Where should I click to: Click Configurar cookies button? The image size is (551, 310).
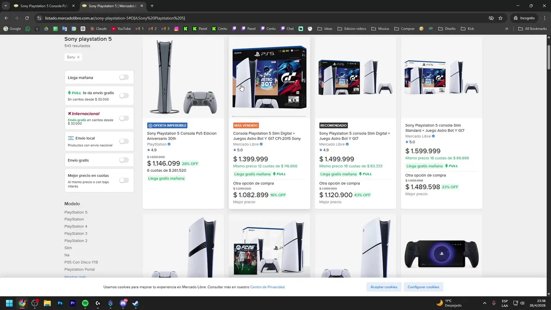pos(423,287)
